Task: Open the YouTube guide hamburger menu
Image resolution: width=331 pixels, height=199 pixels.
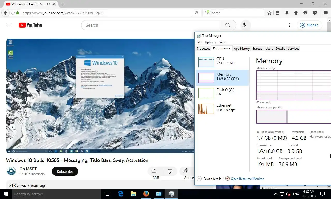Action: 9,25
